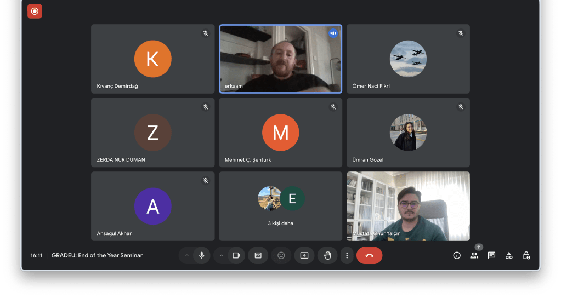Turn on closed captions
561x298 pixels.
click(x=258, y=255)
